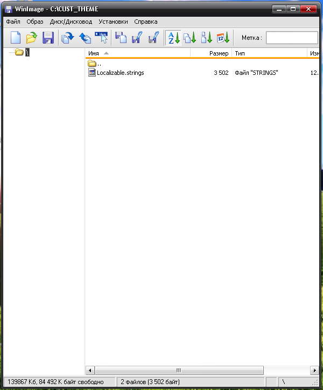Viewport: 323px width, 390px height.
Task: Open an image with the folder icon
Action: 32,38
